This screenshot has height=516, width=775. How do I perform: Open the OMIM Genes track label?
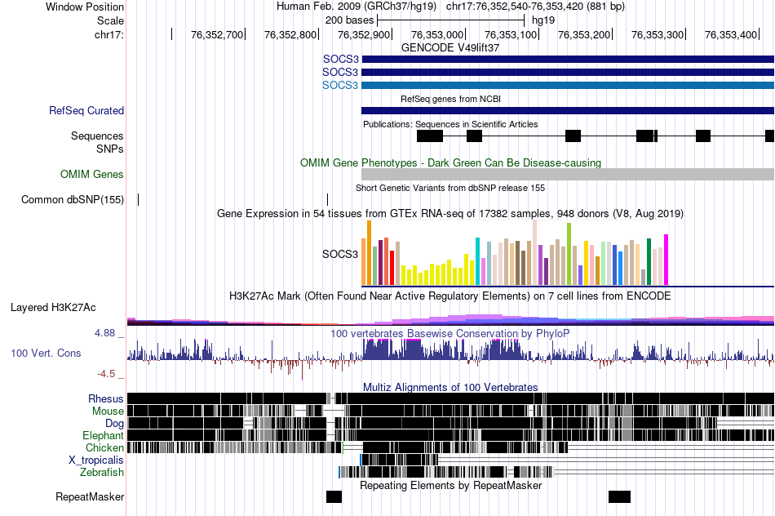[x=91, y=174]
